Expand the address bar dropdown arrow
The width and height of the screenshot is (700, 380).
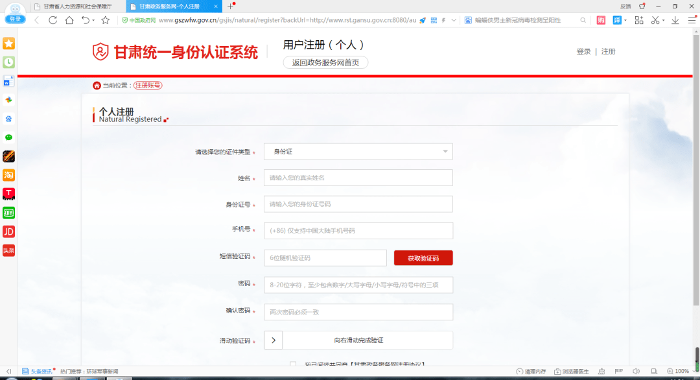(454, 20)
